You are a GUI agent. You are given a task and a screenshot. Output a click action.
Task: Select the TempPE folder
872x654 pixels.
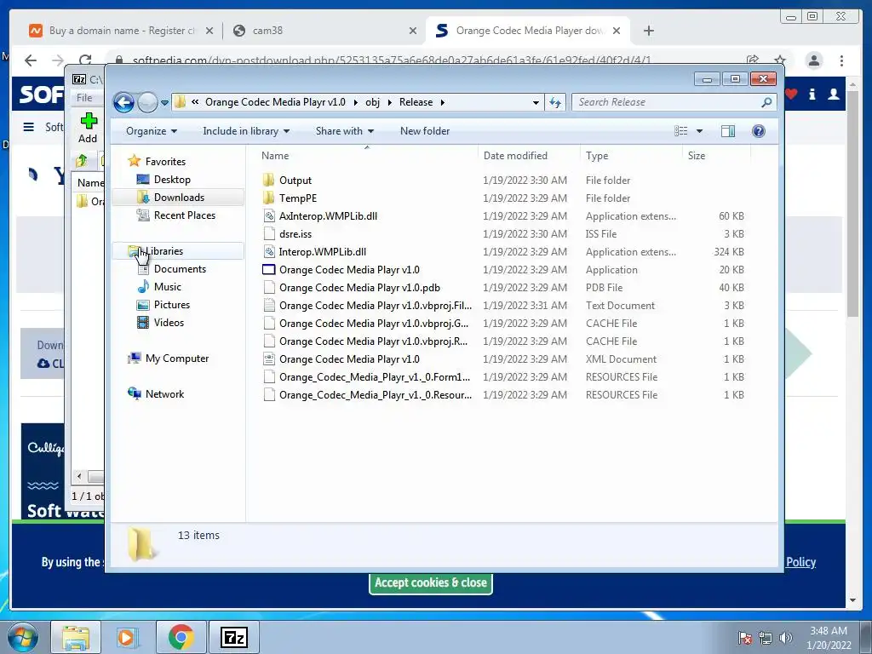pyautogui.click(x=297, y=198)
